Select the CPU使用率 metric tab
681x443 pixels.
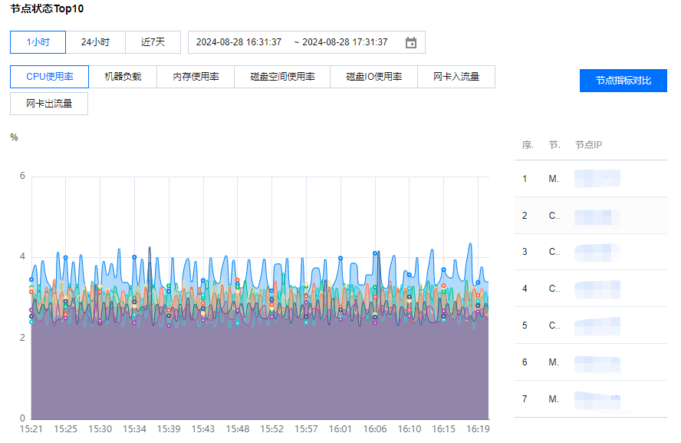50,77
